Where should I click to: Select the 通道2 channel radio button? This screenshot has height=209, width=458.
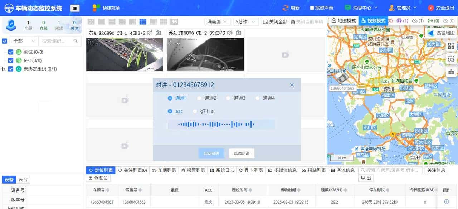pos(199,98)
